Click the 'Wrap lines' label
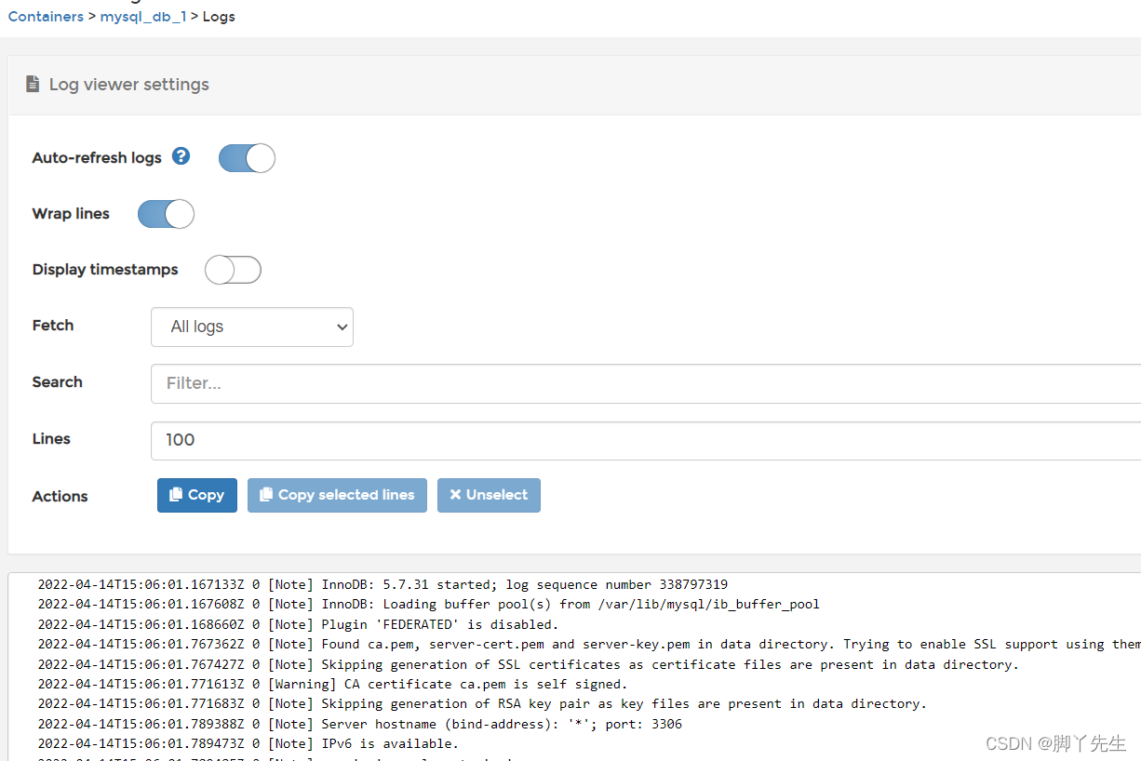This screenshot has width=1141, height=761. coord(71,214)
